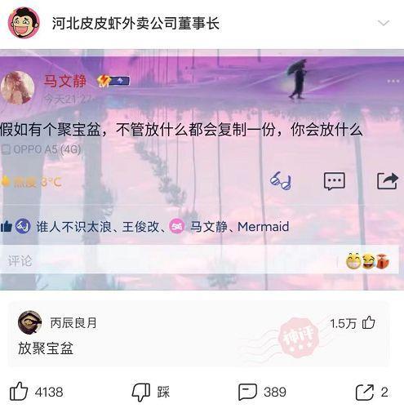Tap the blue thumbs-up icon beside likers list
This screenshot has width=404, height=408.
(7, 226)
